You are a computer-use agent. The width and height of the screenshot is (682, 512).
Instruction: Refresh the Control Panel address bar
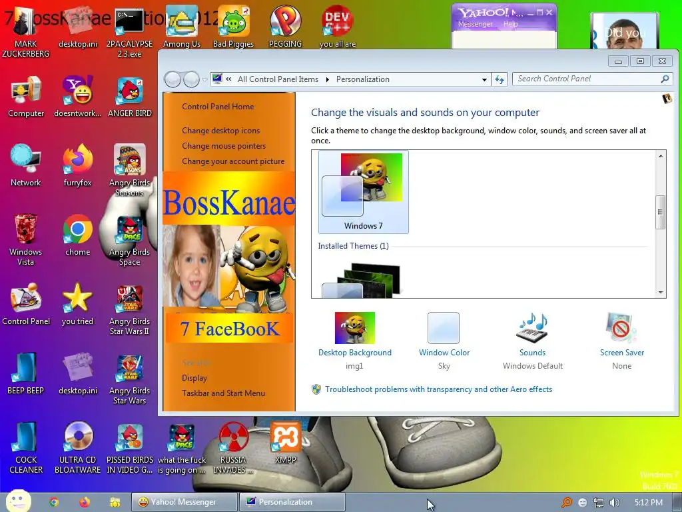point(500,80)
